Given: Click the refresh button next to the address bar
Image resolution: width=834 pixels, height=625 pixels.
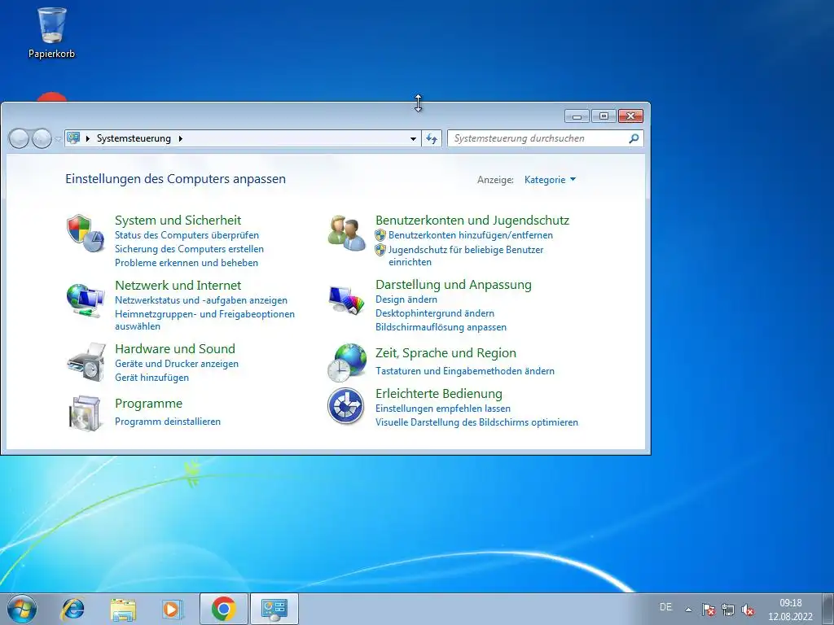Looking at the screenshot, I should (432, 138).
